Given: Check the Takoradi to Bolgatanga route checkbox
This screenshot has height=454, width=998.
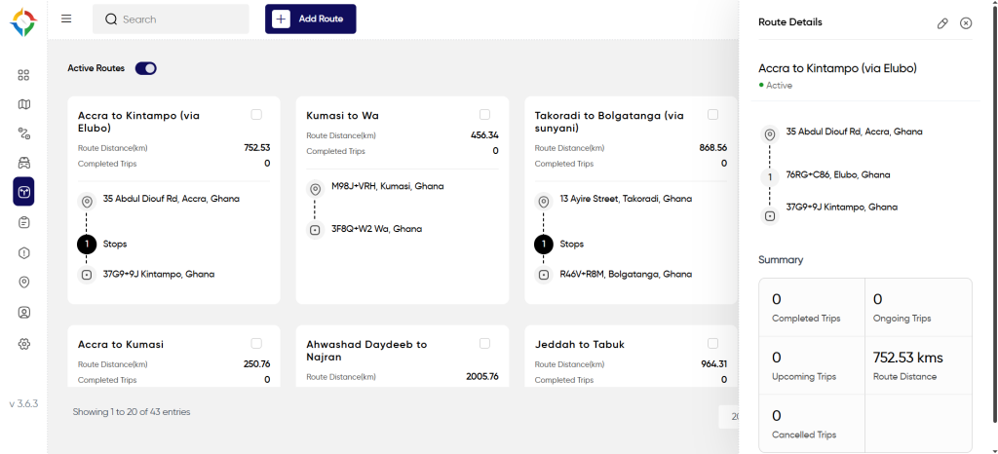Looking at the screenshot, I should (712, 114).
